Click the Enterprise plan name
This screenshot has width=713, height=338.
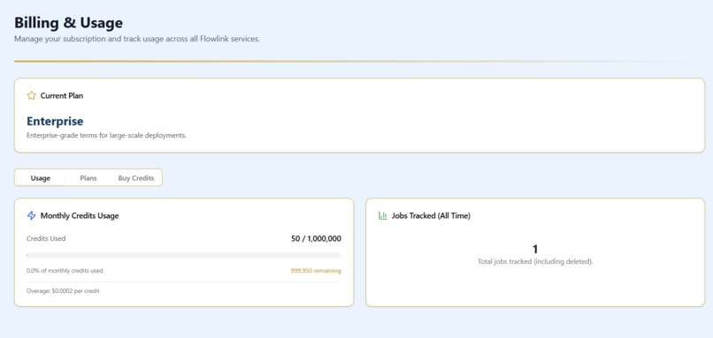click(55, 121)
